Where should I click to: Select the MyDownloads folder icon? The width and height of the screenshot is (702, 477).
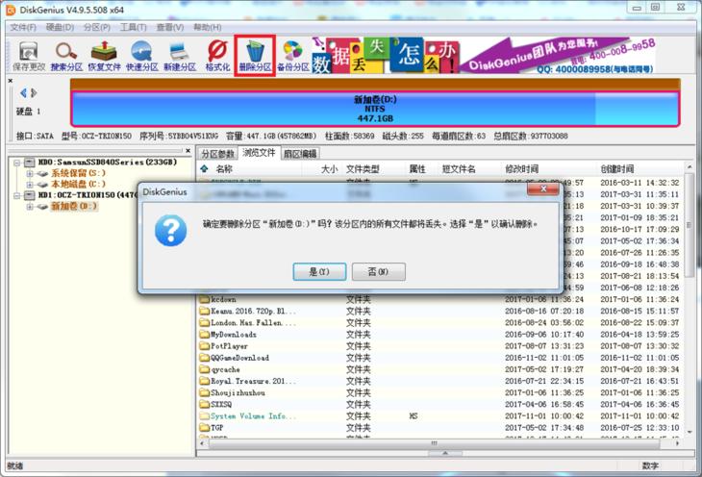pyautogui.click(x=205, y=334)
